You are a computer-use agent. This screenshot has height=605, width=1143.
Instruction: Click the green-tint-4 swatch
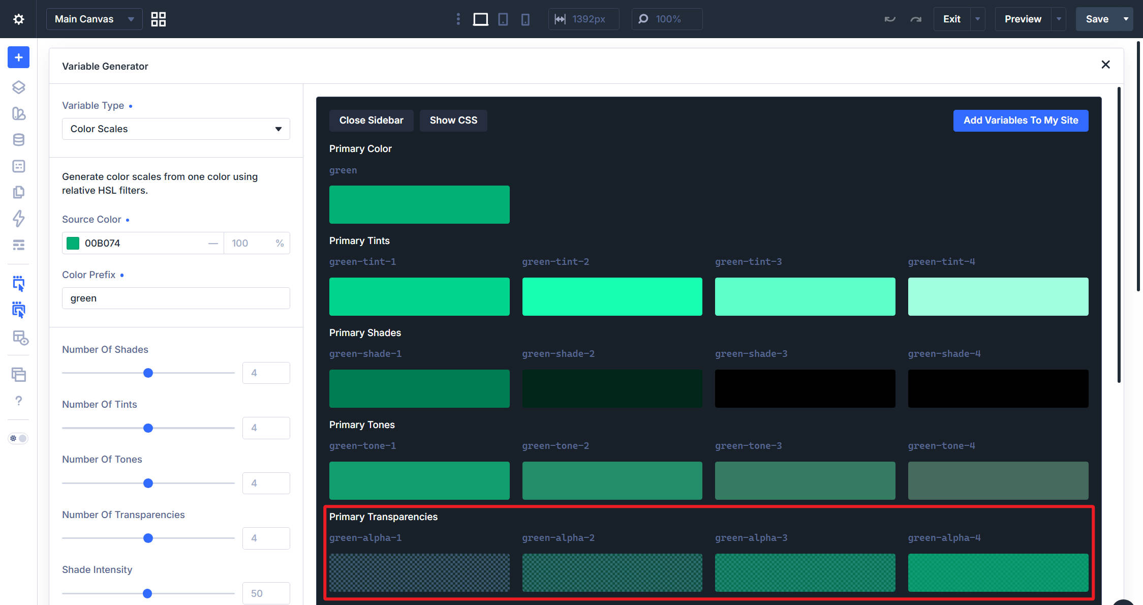coord(998,296)
